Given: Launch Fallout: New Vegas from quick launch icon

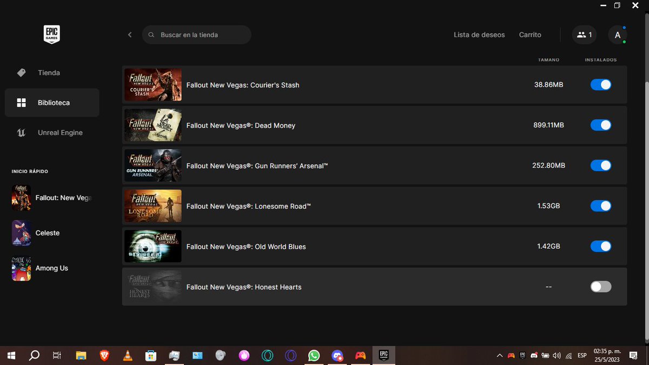Looking at the screenshot, I should pos(21,198).
